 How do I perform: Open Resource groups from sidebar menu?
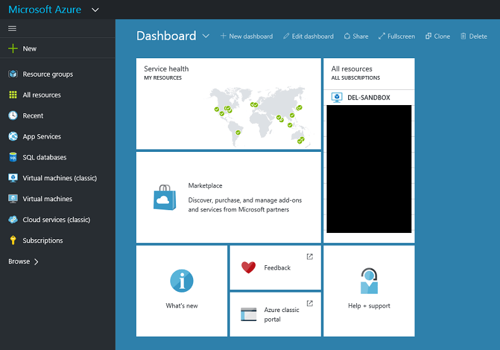coord(48,74)
